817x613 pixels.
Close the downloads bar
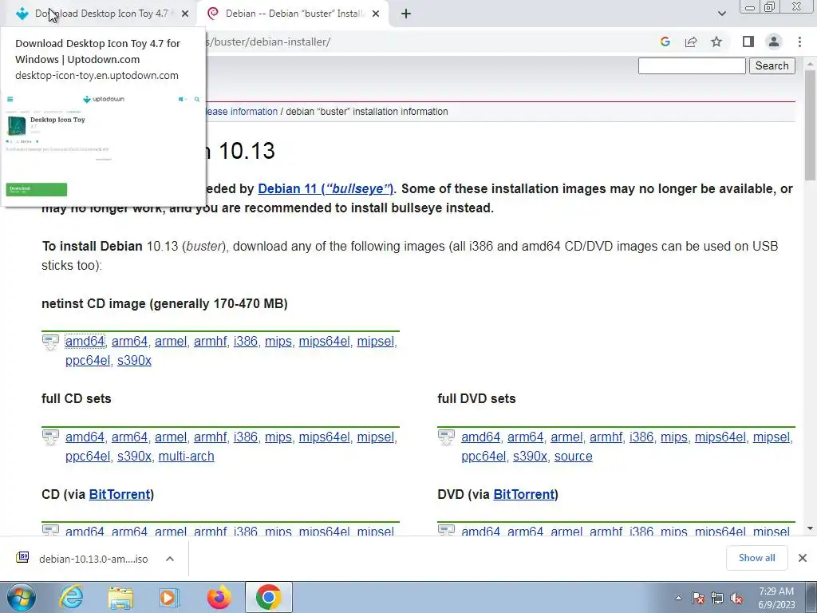coord(803,558)
